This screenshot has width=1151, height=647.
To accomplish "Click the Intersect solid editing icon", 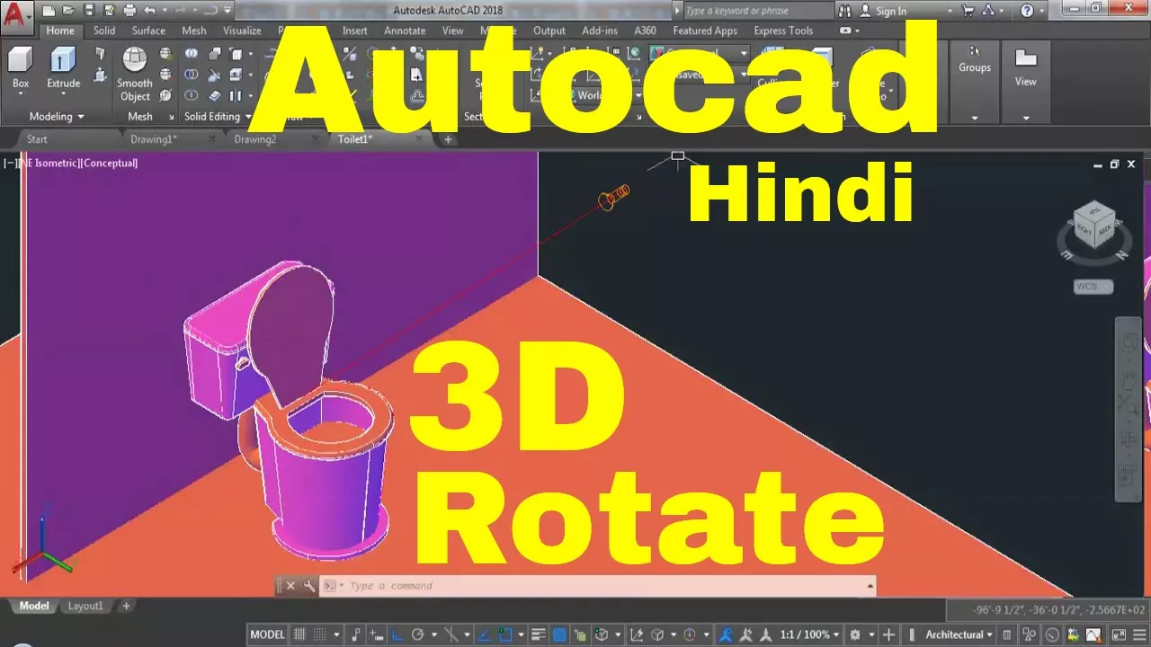I will (x=192, y=95).
